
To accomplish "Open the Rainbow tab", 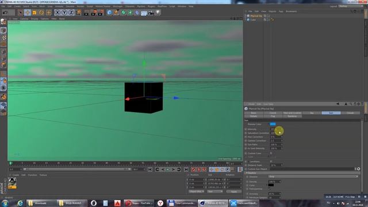I will [292, 116].
